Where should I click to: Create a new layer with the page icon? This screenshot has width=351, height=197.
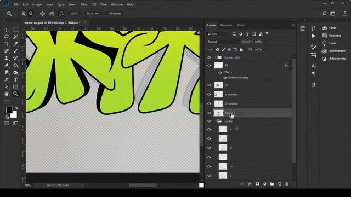point(279,184)
